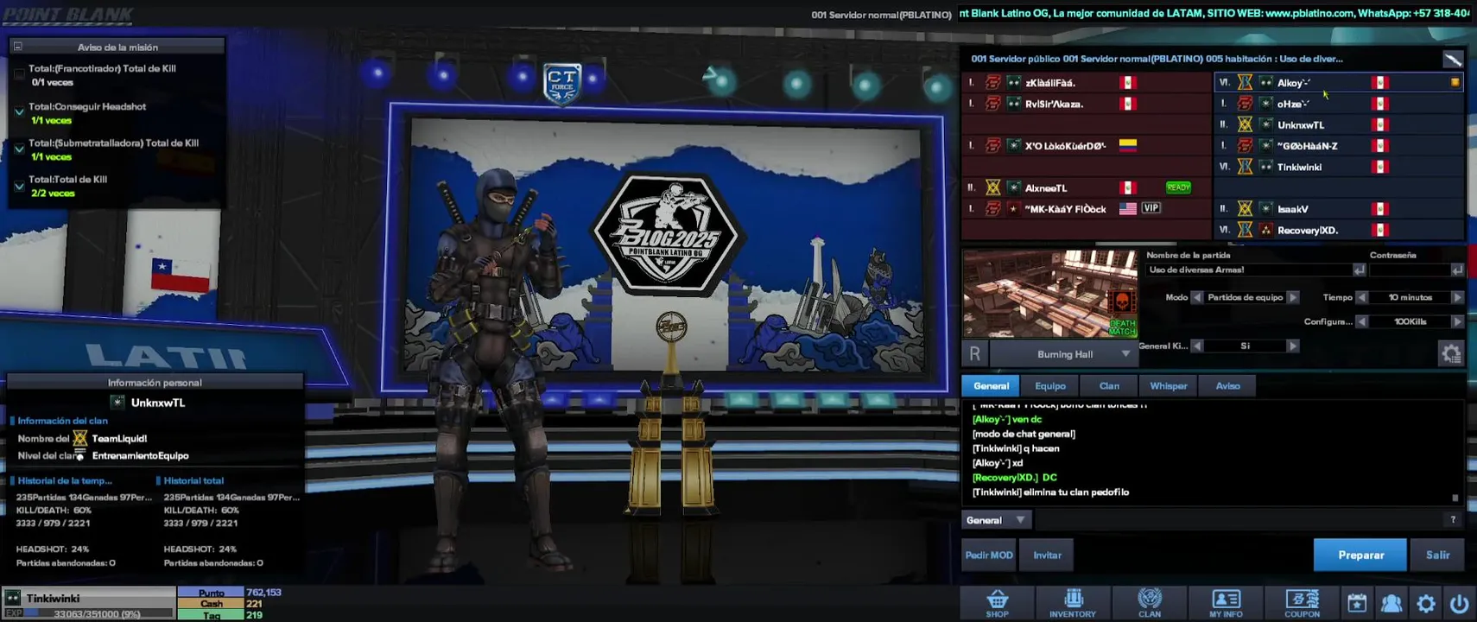Click the left arrow beside 100Kills

[1361, 321]
